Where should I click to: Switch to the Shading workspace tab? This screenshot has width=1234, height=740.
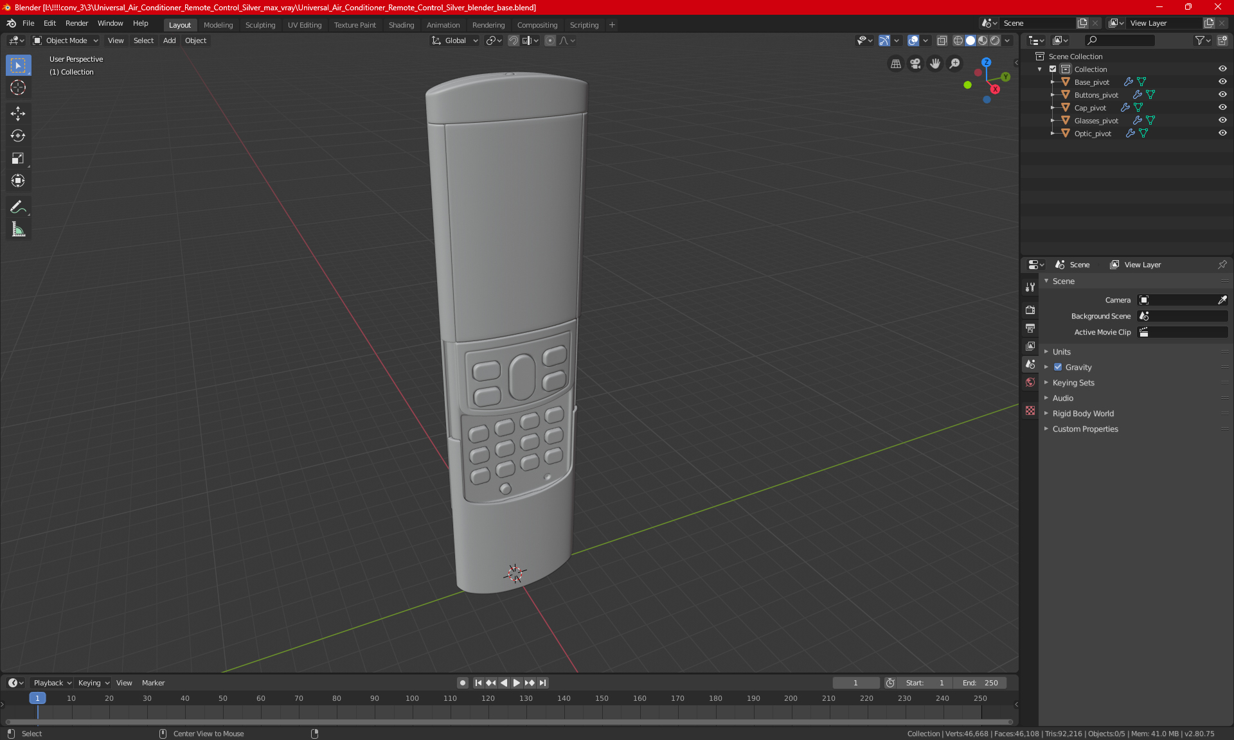401,25
